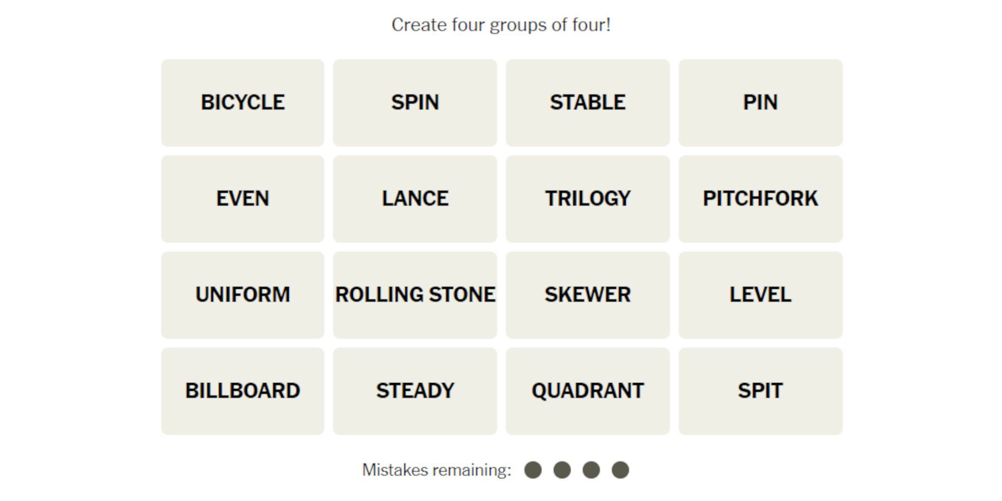
Task: Select the LANCE word tile
Action: [x=415, y=199]
